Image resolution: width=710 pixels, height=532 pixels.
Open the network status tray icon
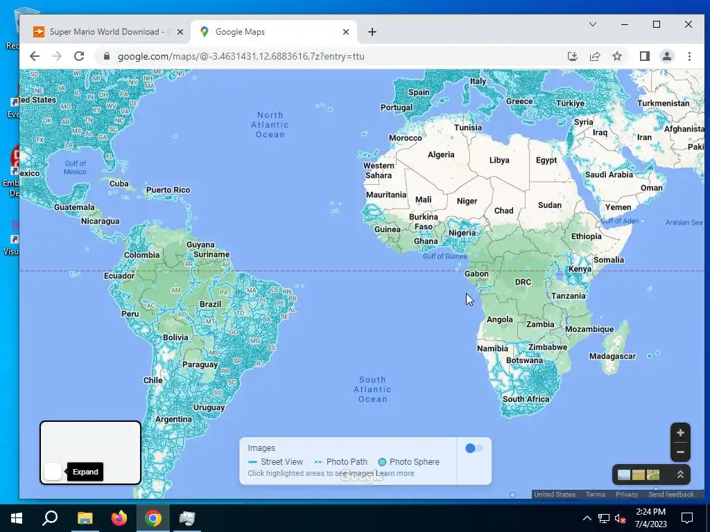click(x=604, y=518)
